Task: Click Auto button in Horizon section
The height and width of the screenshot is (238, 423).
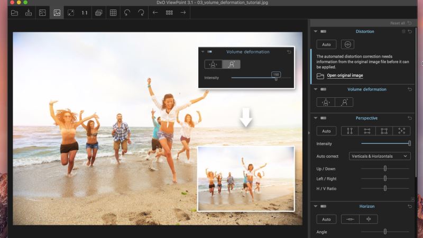Action: click(326, 219)
